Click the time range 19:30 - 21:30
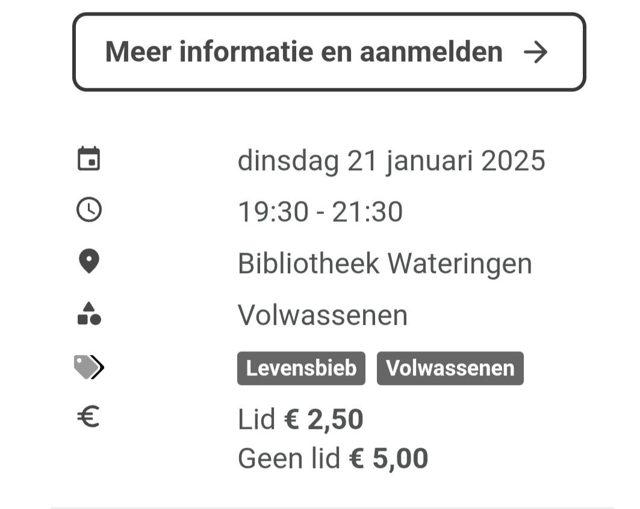Viewport: 640px width, 509px height. coord(320,212)
